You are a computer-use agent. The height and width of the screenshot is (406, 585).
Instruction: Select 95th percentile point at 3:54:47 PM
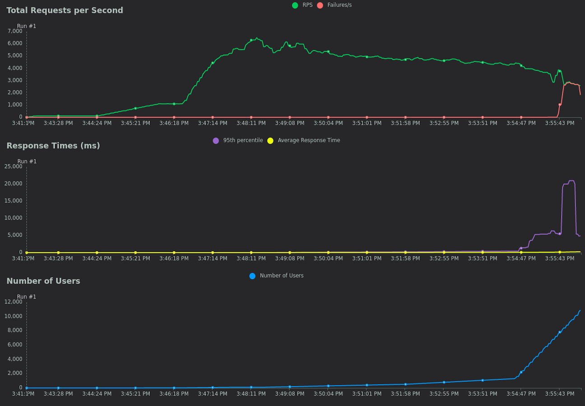pyautogui.click(x=521, y=248)
